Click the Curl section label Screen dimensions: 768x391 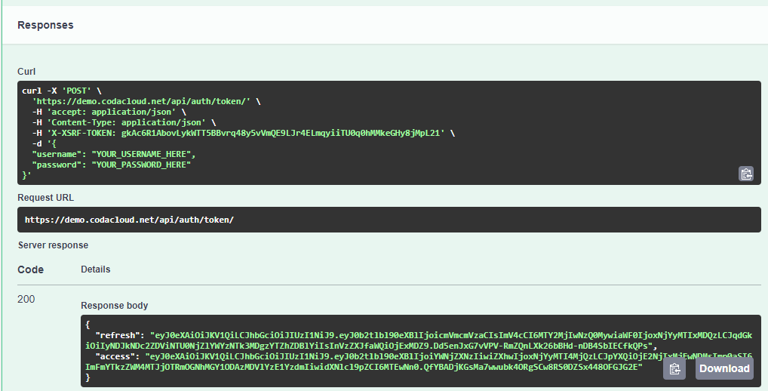point(26,72)
